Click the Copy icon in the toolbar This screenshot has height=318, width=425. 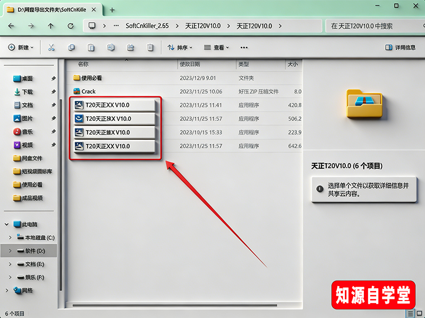pyautogui.click(x=72, y=47)
